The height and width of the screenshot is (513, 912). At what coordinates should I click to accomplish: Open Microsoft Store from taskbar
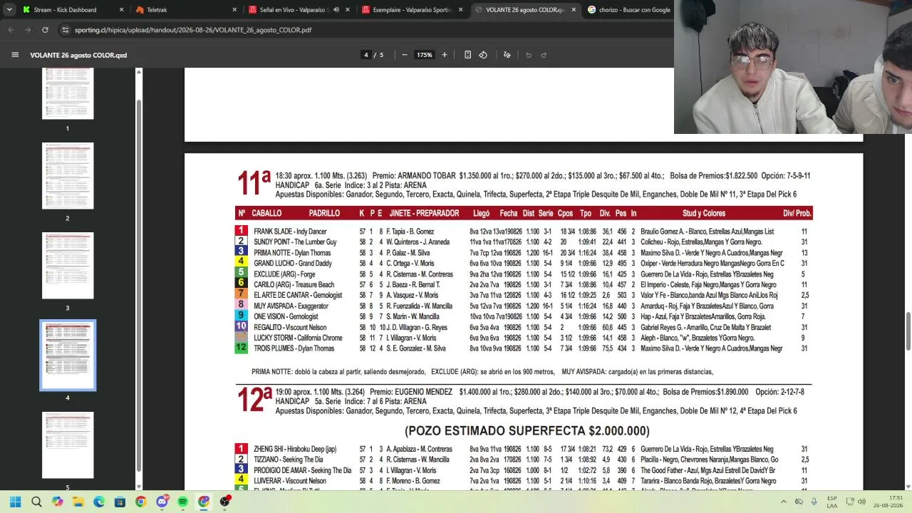120,502
